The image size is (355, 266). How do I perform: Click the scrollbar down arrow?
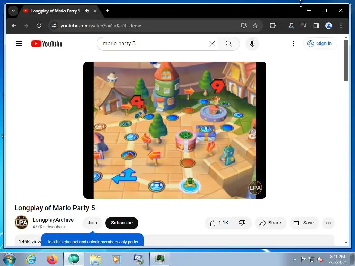346,243
